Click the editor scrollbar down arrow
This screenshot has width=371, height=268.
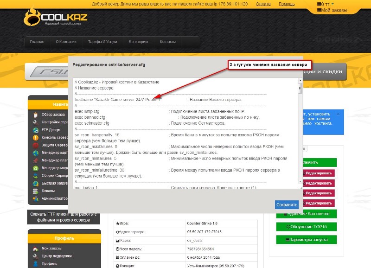[300, 181]
